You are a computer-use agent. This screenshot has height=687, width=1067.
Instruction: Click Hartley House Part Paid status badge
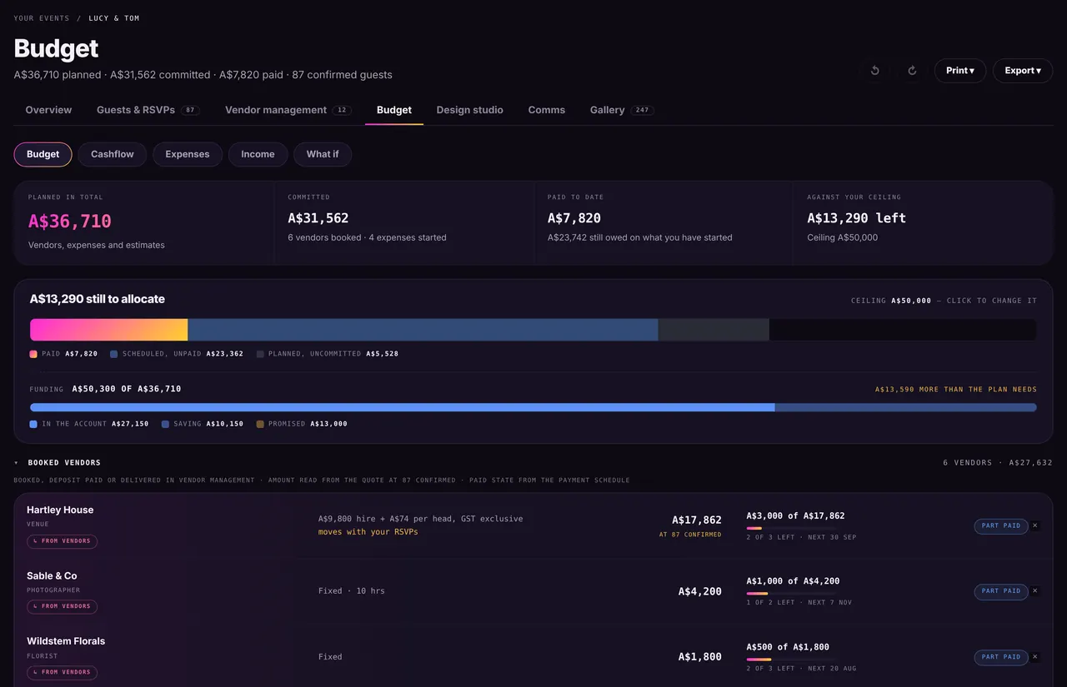(1000, 525)
